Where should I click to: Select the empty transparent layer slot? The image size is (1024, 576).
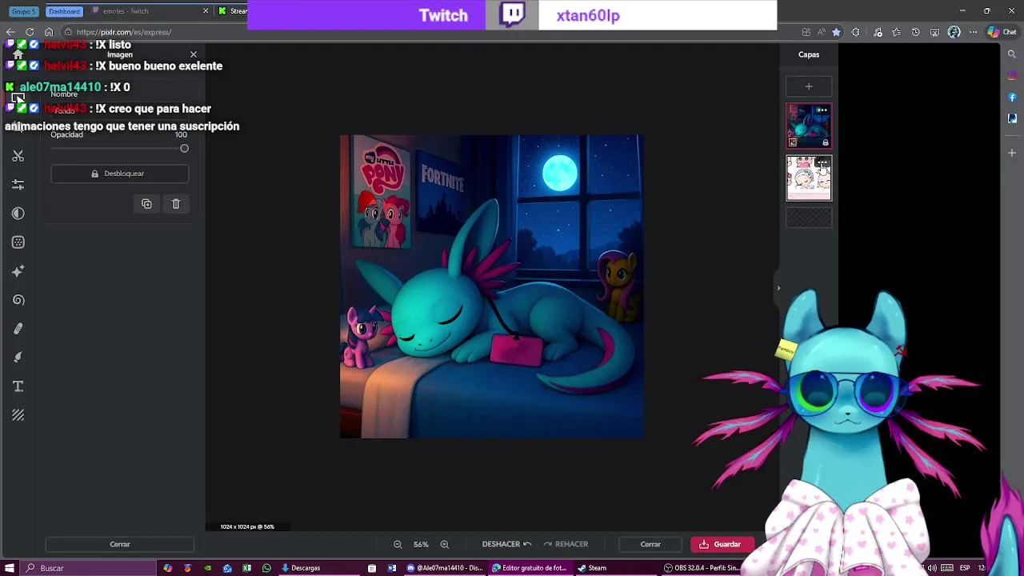tap(809, 218)
